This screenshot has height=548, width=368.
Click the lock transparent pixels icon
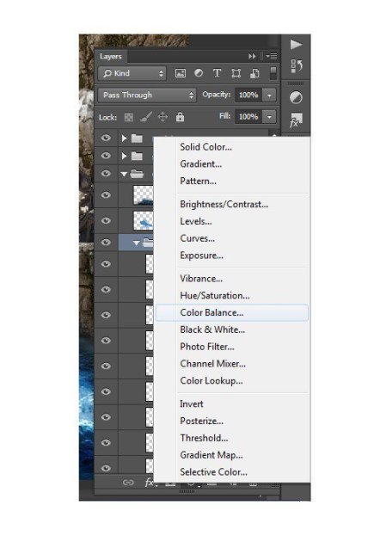pyautogui.click(x=128, y=117)
